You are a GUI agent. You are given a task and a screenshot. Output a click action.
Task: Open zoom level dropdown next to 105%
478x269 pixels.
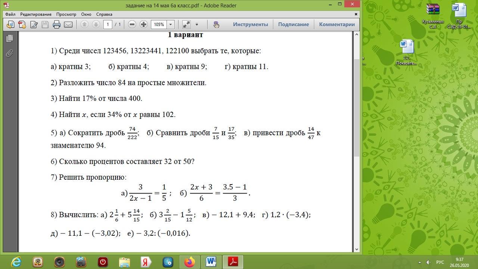pyautogui.click(x=171, y=25)
